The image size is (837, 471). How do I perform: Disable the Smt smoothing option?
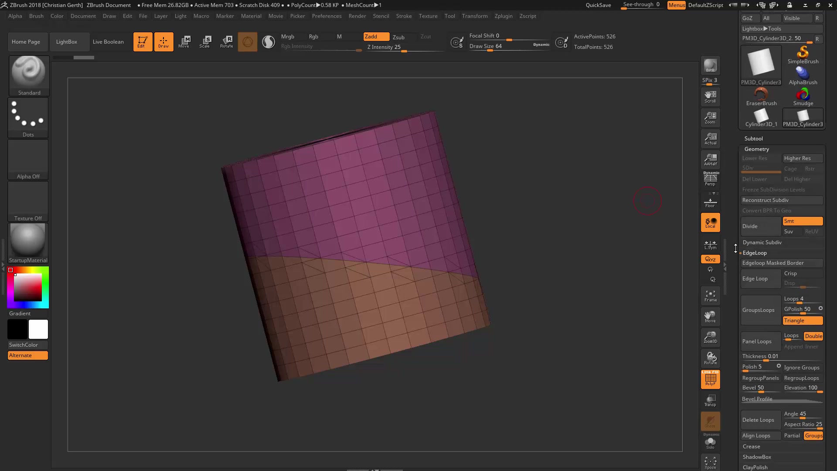[x=802, y=221]
